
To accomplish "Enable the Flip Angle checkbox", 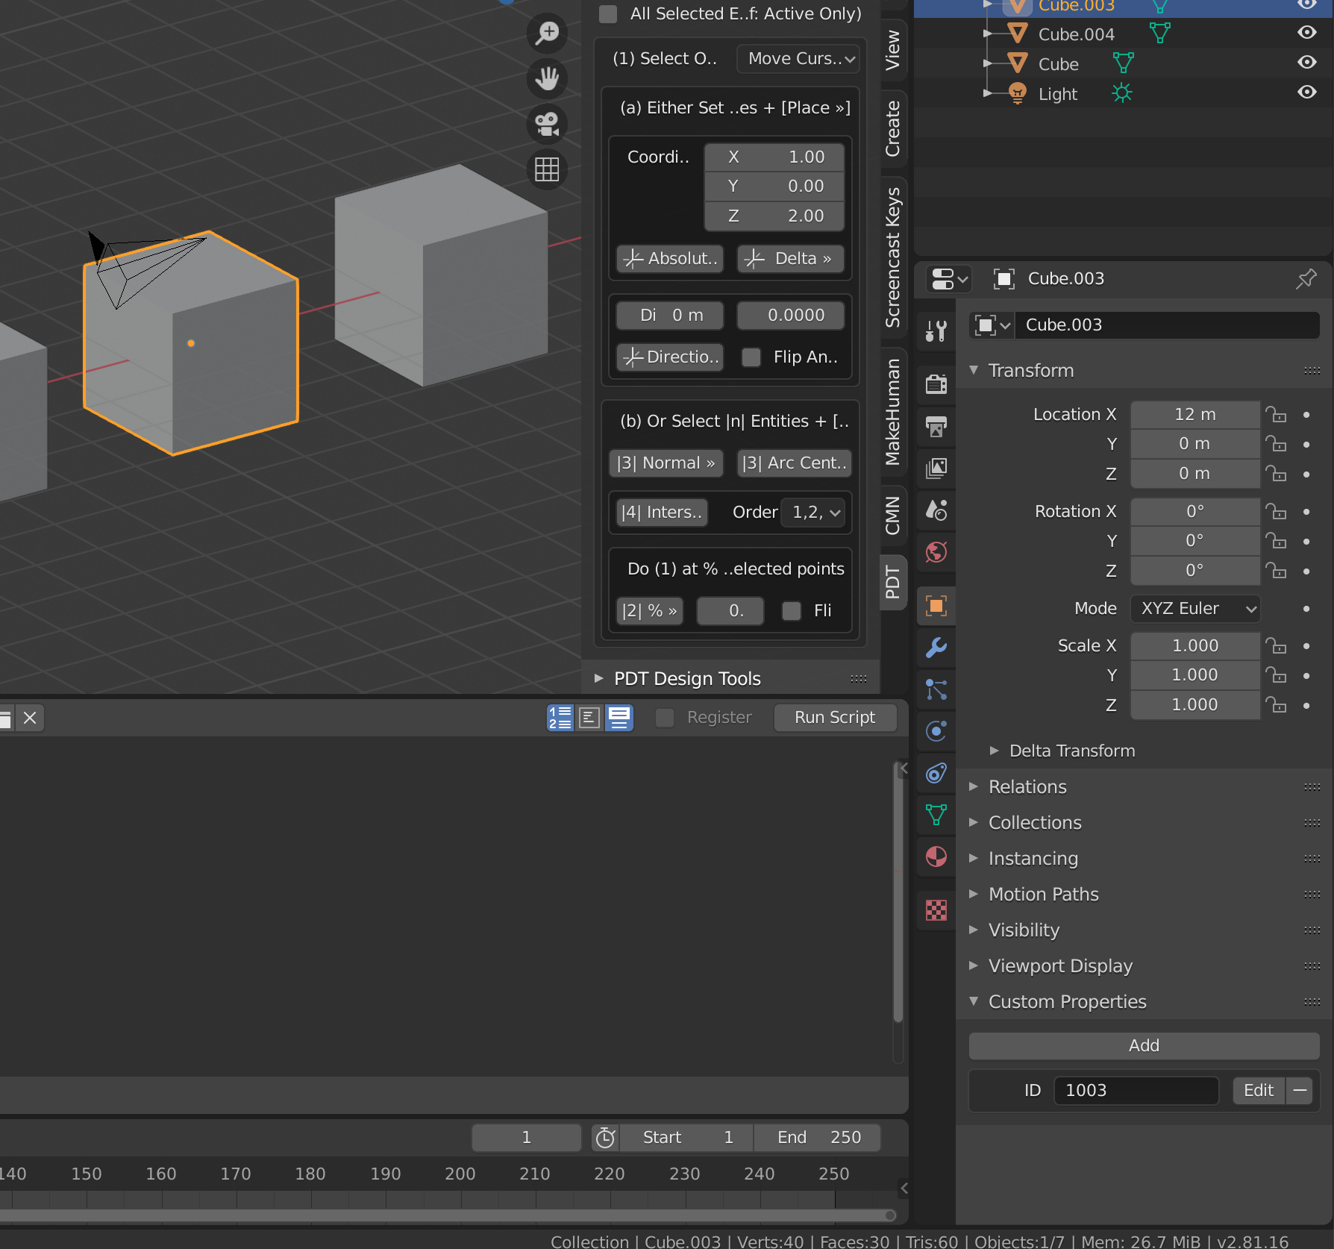I will [x=751, y=357].
